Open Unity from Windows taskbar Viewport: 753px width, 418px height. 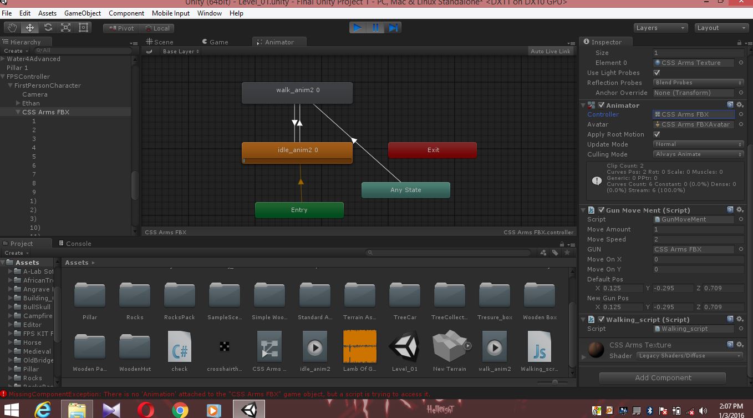click(249, 410)
